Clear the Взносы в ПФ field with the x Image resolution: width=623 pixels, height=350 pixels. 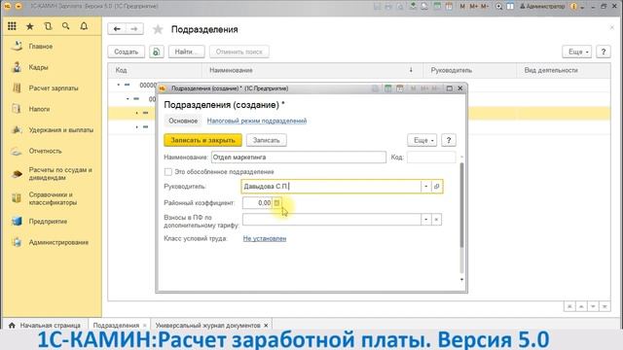pyautogui.click(x=436, y=220)
